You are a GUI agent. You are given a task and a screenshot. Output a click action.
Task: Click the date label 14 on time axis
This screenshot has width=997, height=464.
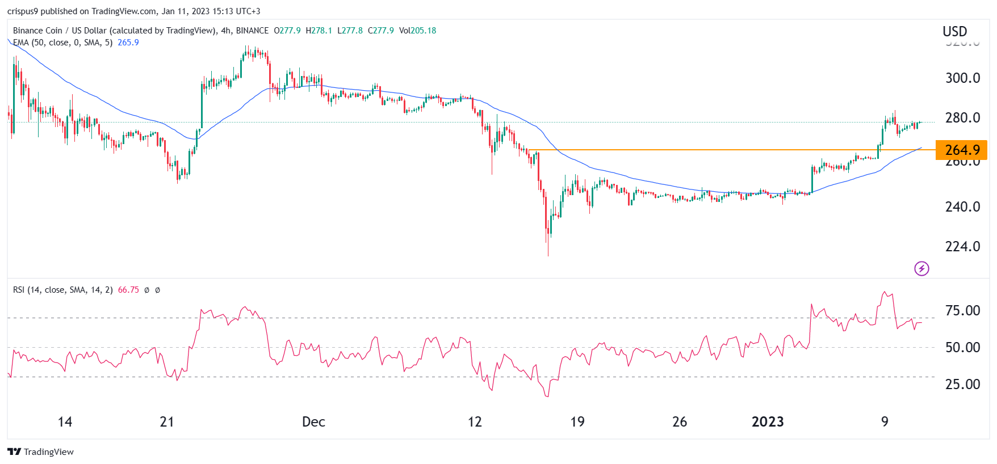(65, 421)
